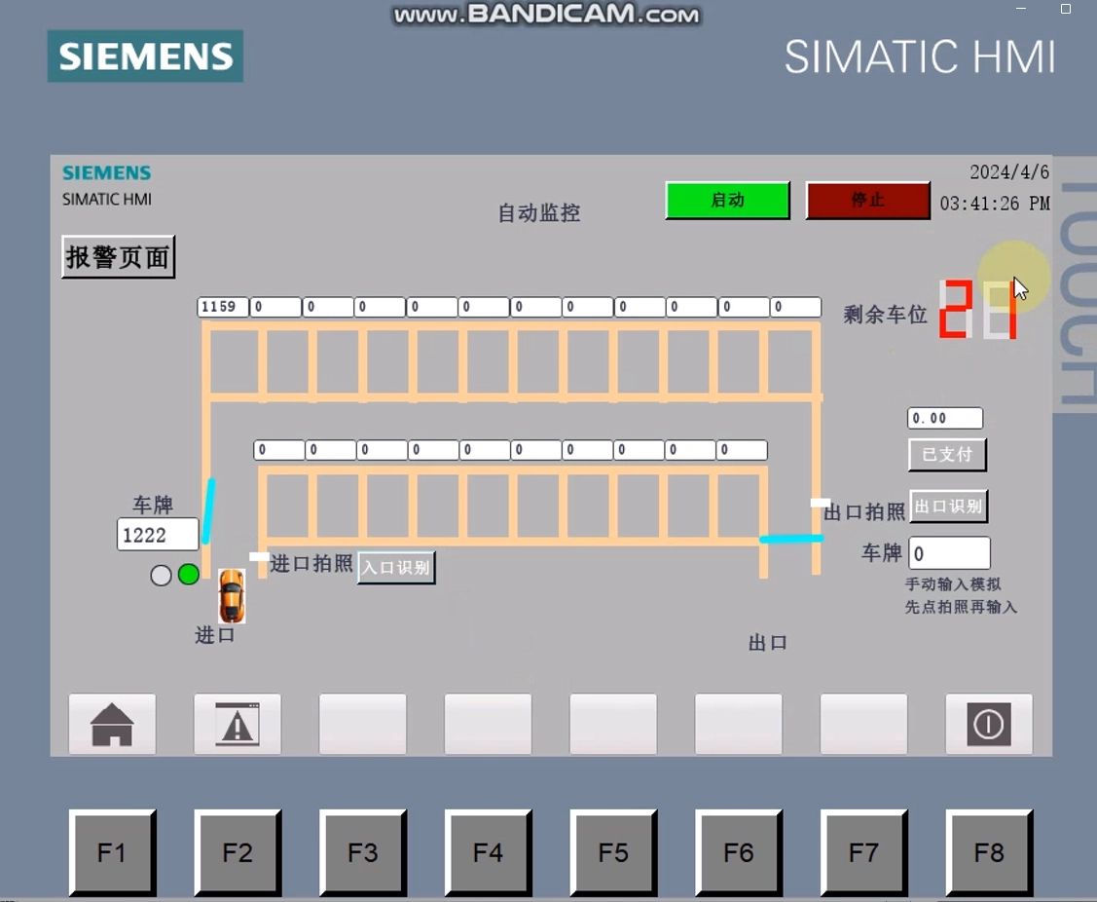Viewport: 1097px width, 902px height.
Task: Click the 0.00 fee display field
Action: click(944, 417)
